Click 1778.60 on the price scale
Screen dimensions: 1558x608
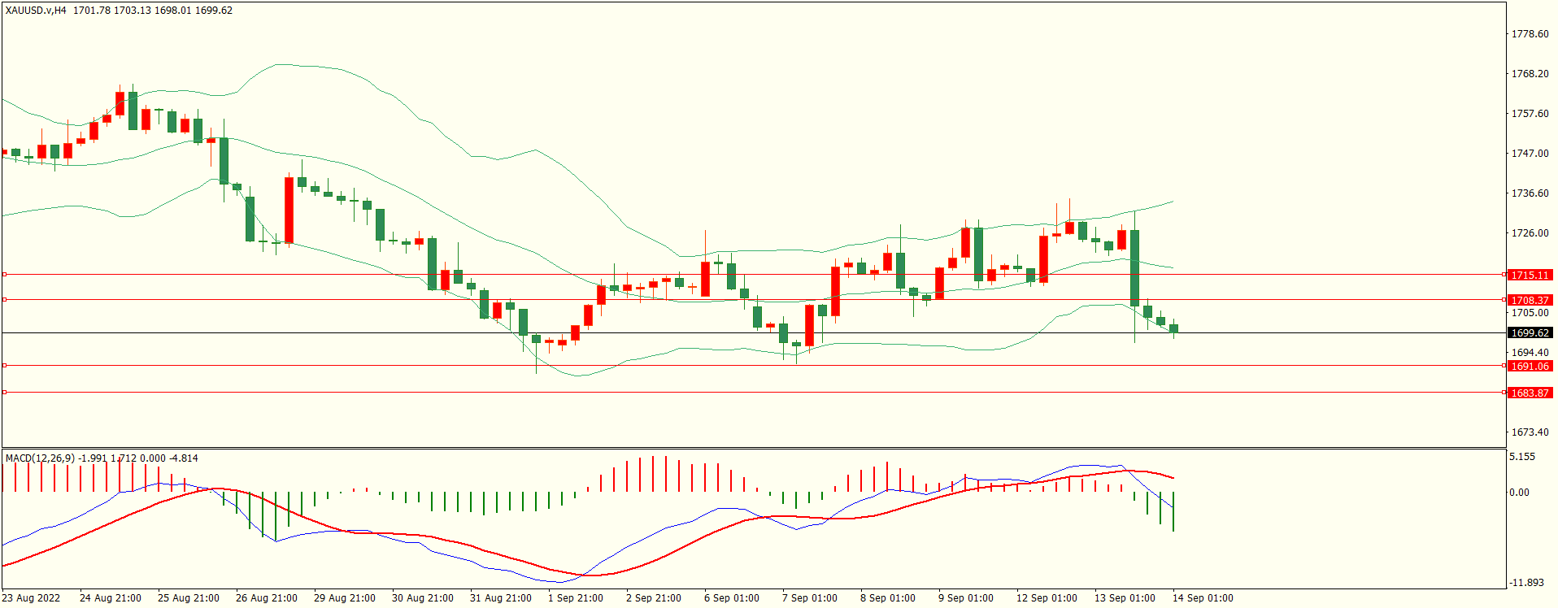tap(1530, 34)
